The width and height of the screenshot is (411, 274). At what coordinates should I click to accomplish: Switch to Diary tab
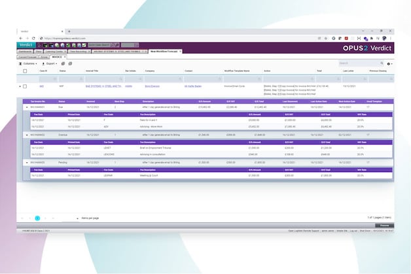coord(39,52)
